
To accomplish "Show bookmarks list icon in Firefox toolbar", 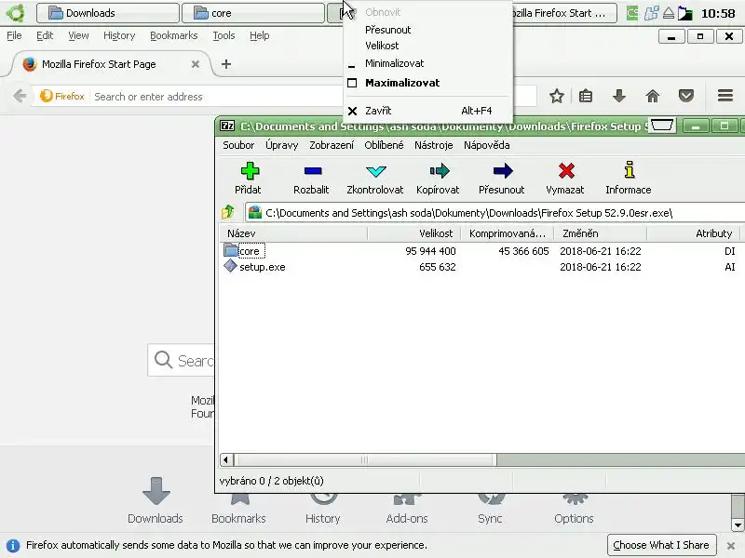I will [586, 97].
